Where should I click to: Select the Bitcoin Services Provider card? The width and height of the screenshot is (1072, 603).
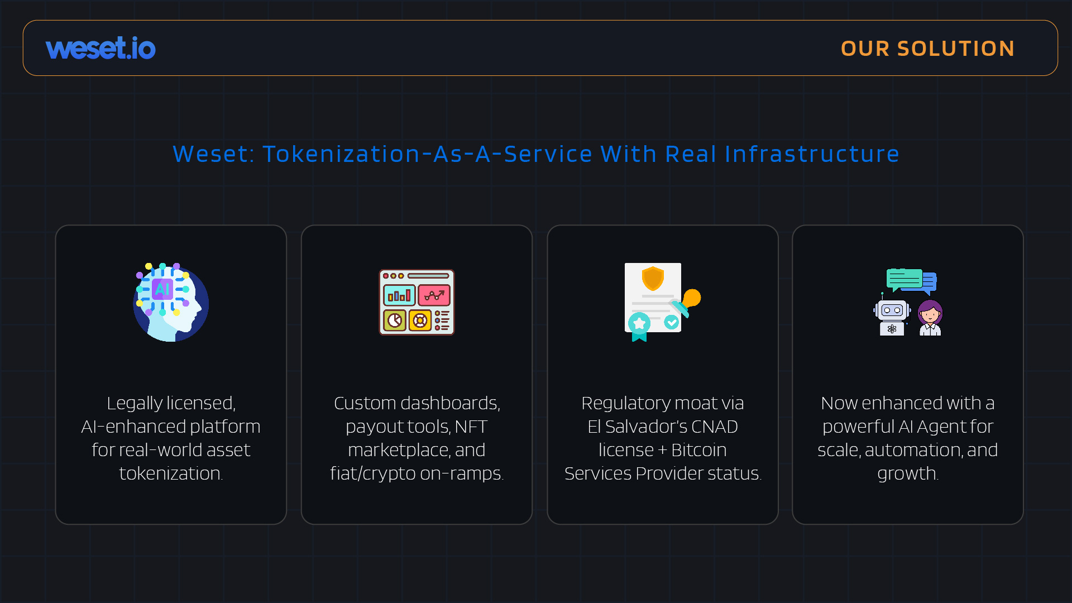[663, 375]
